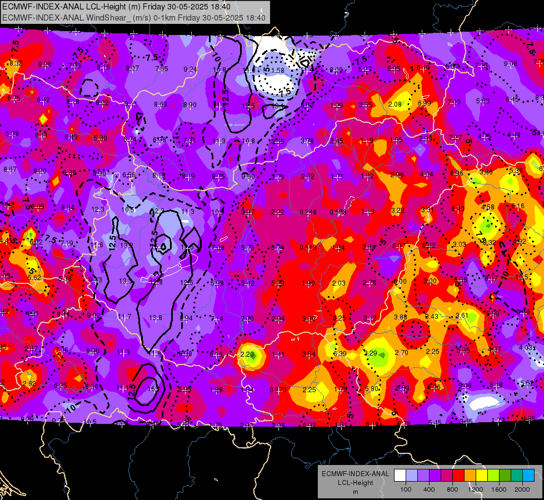Click the grid value 1.58 over the white area
Image resolution: width=544 pixels, height=500 pixels.
278,71
